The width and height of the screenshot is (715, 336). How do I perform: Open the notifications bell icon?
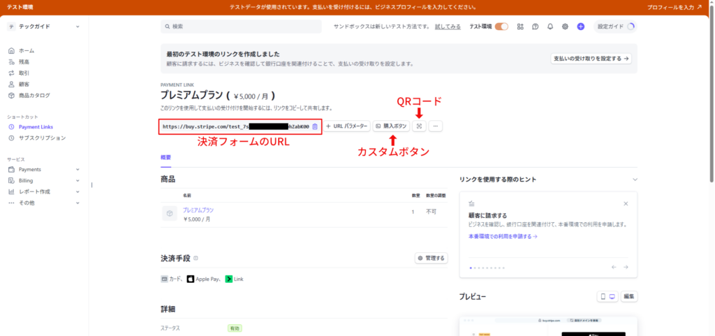coord(550,27)
